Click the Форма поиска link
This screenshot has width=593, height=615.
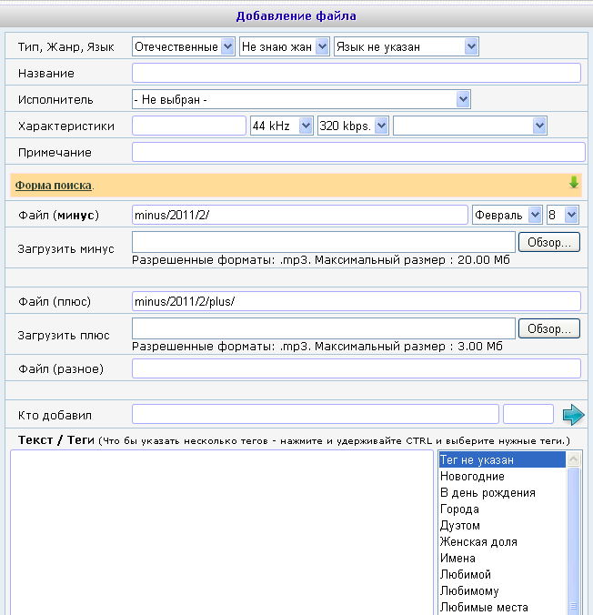[54, 185]
